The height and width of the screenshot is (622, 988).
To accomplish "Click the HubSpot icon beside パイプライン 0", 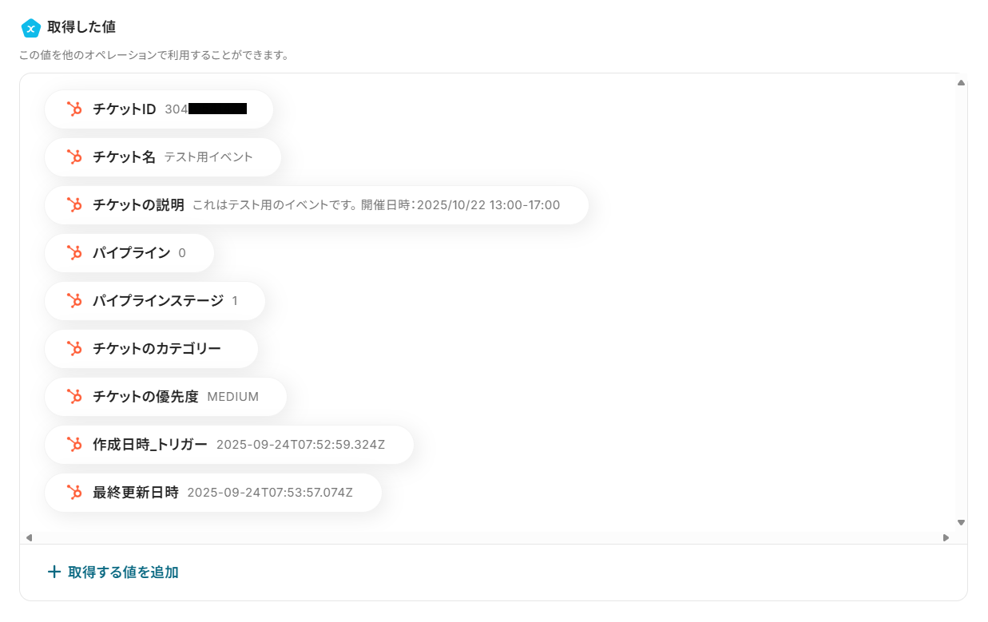I will click(x=75, y=253).
